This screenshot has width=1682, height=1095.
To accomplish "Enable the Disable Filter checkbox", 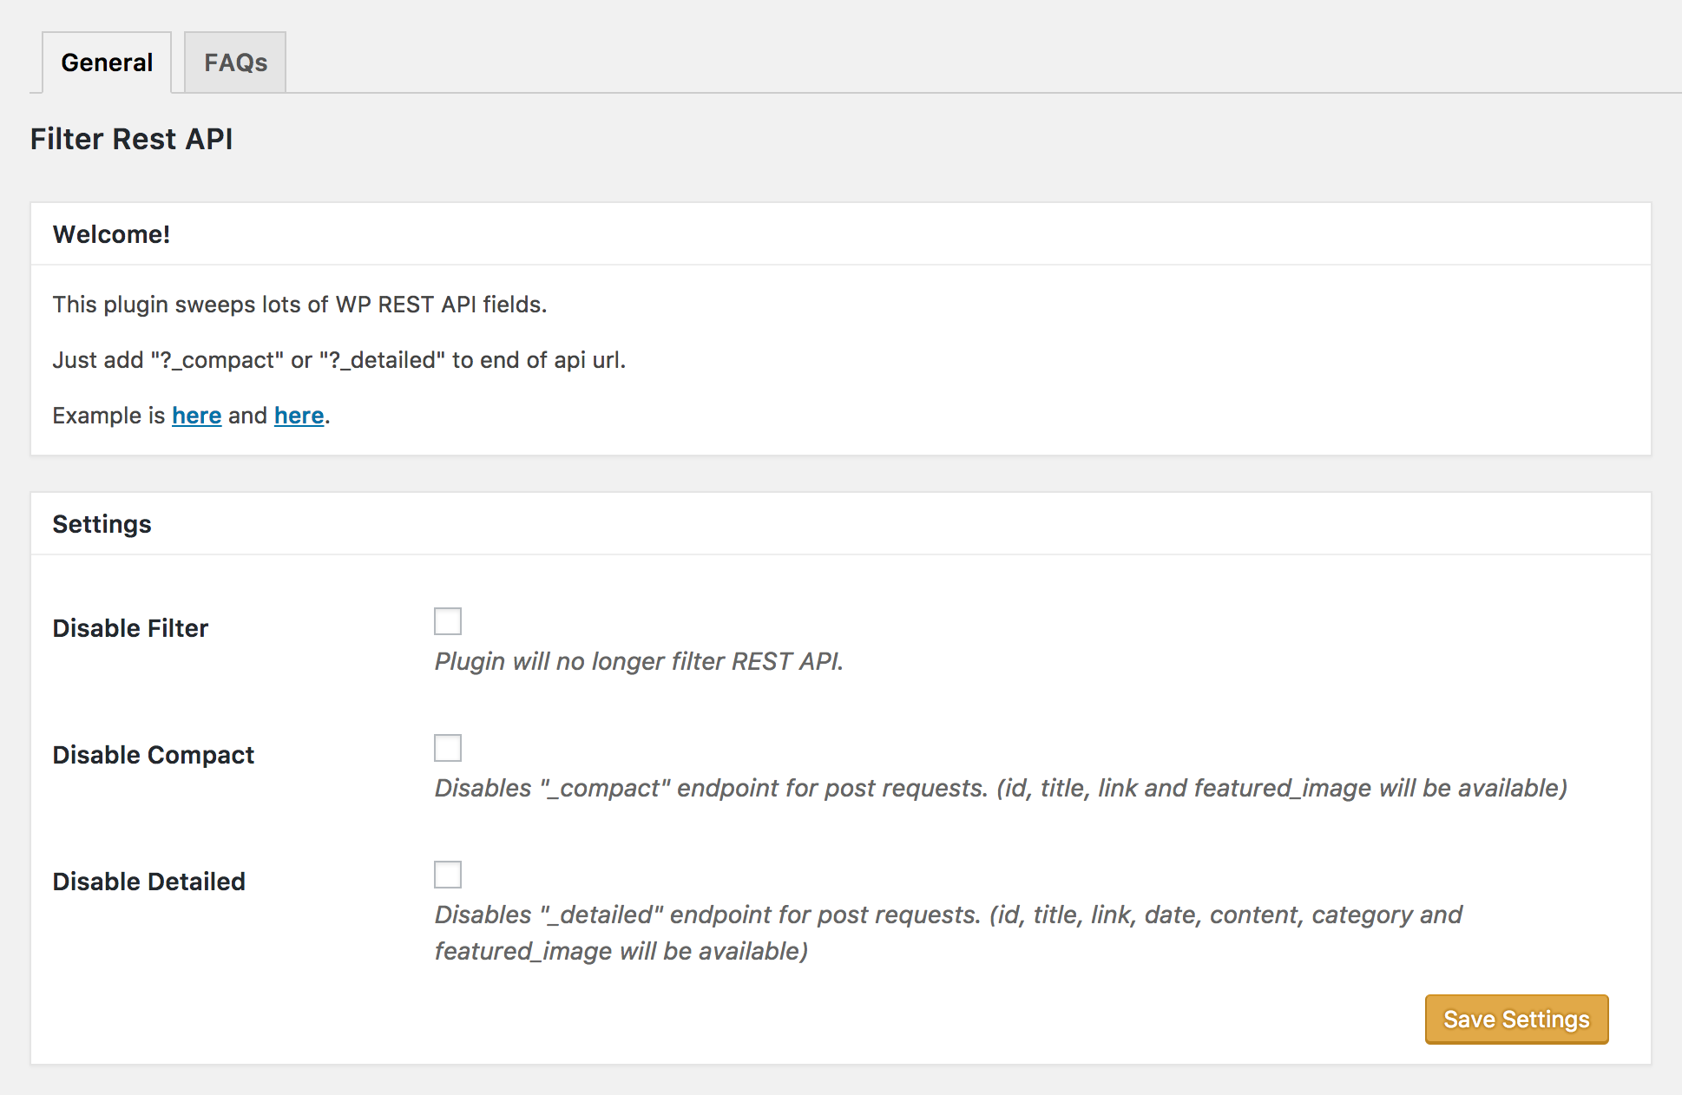I will click(x=448, y=621).
